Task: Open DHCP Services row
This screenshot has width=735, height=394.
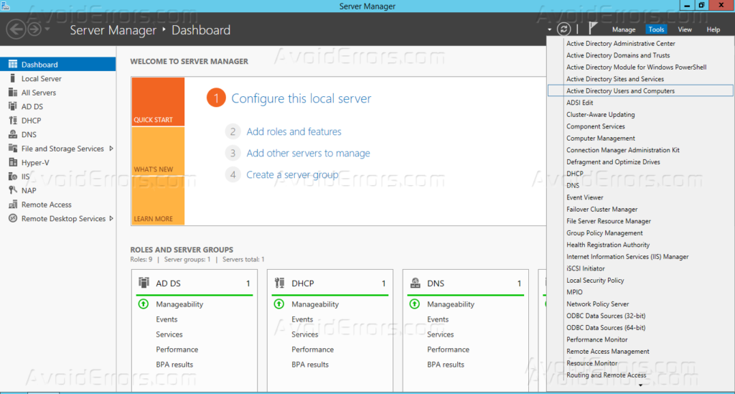Action: coord(304,334)
